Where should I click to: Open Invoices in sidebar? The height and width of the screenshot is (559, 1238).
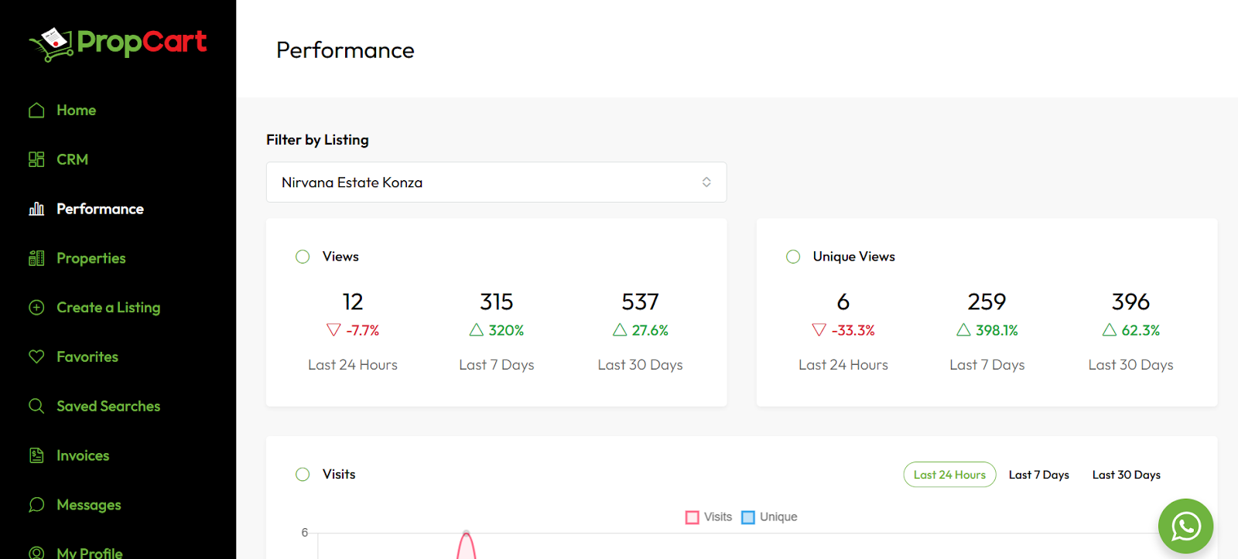(x=83, y=455)
